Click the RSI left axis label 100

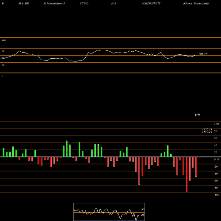coord(4,40)
